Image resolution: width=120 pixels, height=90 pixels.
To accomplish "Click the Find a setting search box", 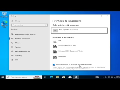I will (29, 25).
